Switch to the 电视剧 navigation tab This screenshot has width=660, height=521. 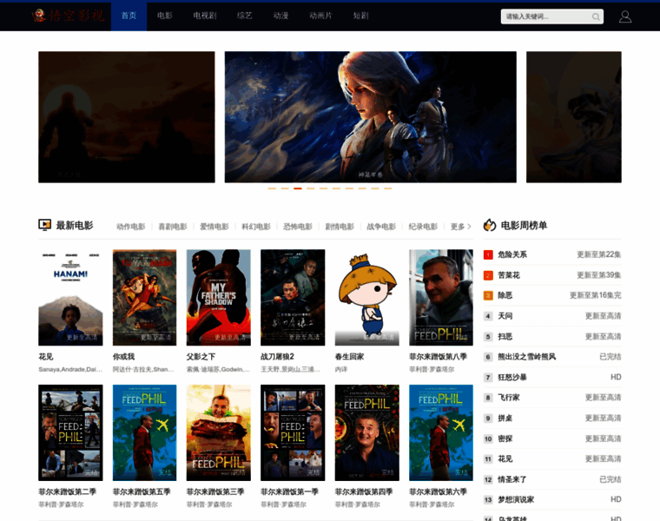[x=205, y=16]
